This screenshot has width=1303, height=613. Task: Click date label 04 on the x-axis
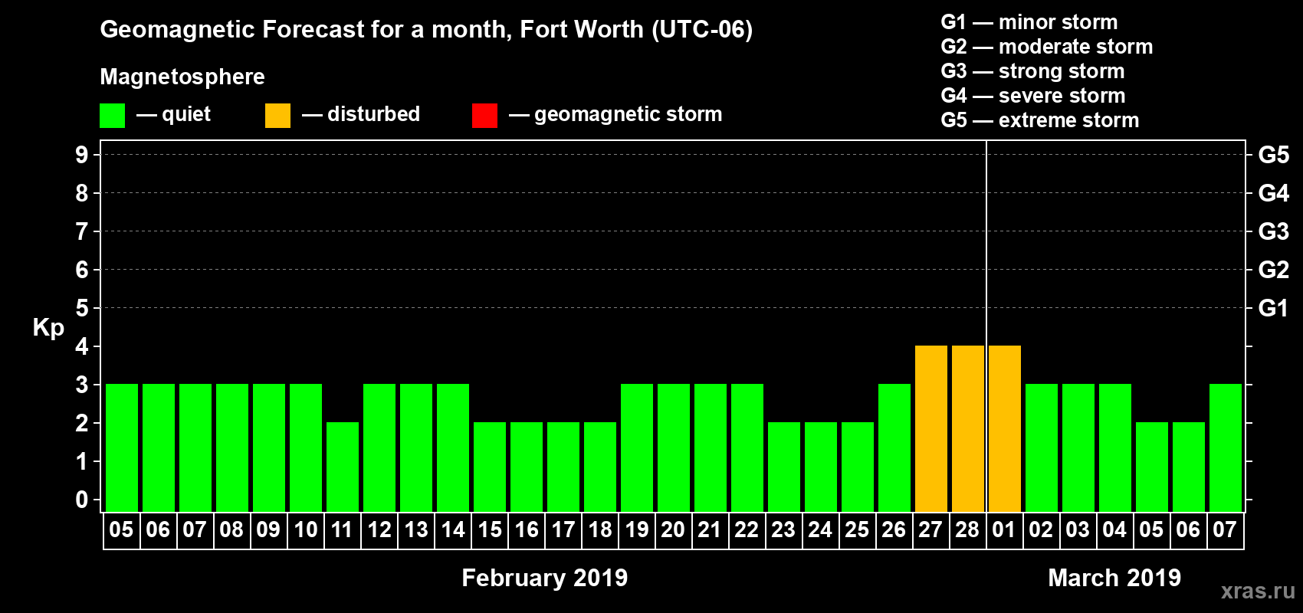(1114, 529)
